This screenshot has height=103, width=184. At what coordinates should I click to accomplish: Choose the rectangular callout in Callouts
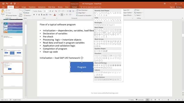95,72
